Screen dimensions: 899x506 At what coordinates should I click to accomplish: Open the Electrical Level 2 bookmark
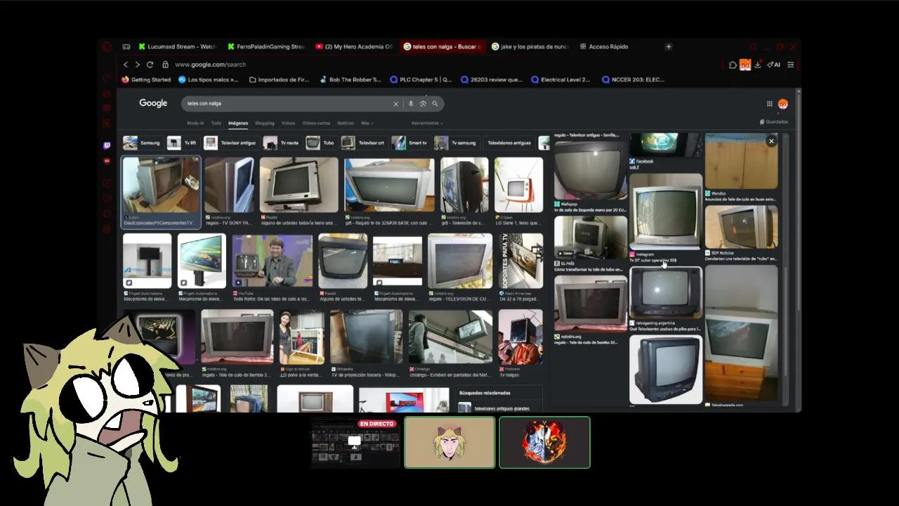tap(560, 79)
